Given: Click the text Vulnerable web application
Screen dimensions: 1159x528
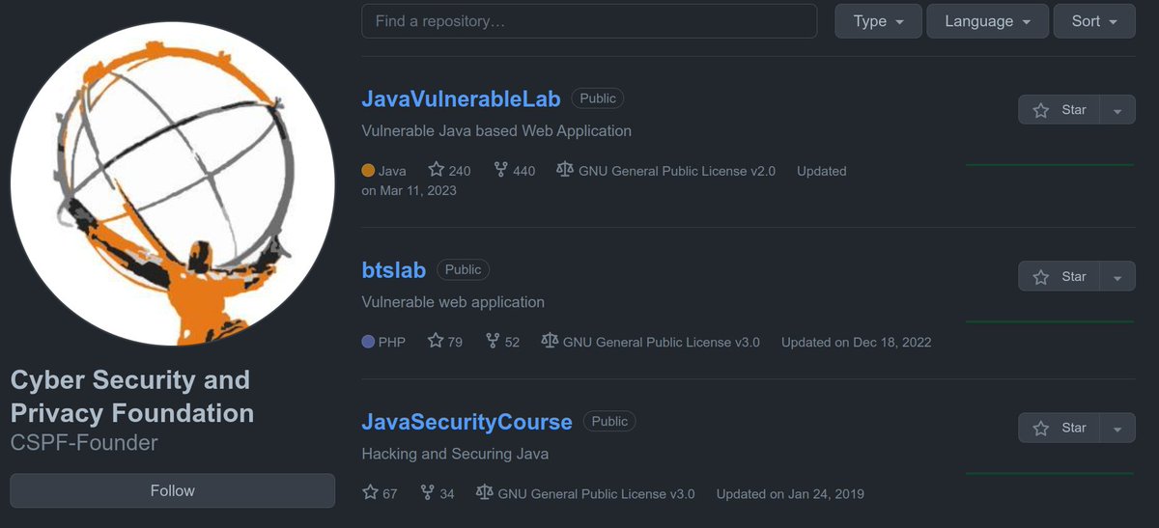Looking at the screenshot, I should (453, 302).
